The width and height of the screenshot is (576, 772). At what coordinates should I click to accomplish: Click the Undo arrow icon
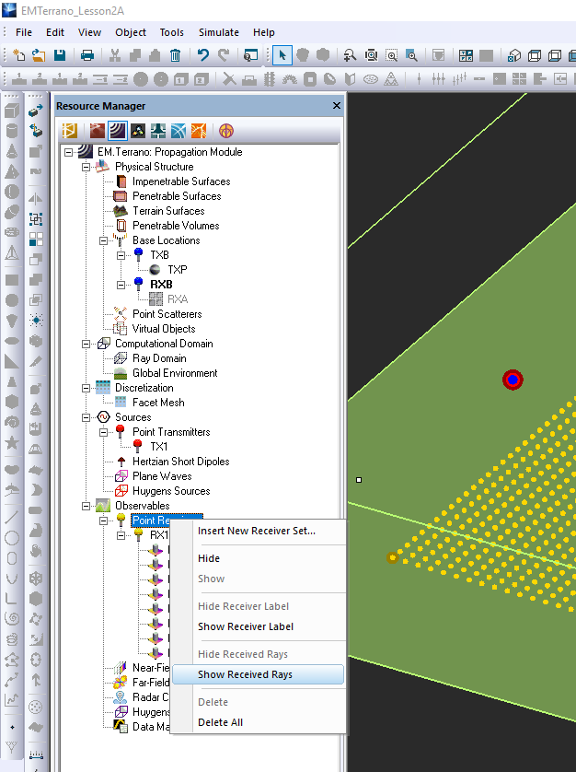coord(203,55)
